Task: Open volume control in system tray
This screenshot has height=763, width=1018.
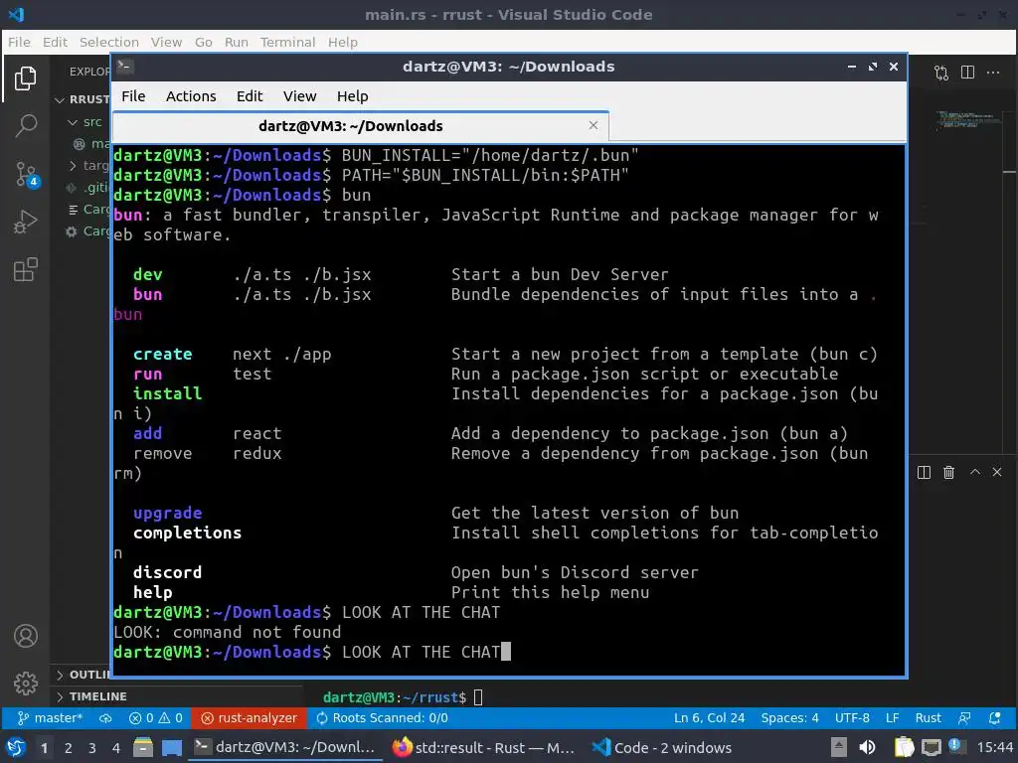Action: [867, 747]
